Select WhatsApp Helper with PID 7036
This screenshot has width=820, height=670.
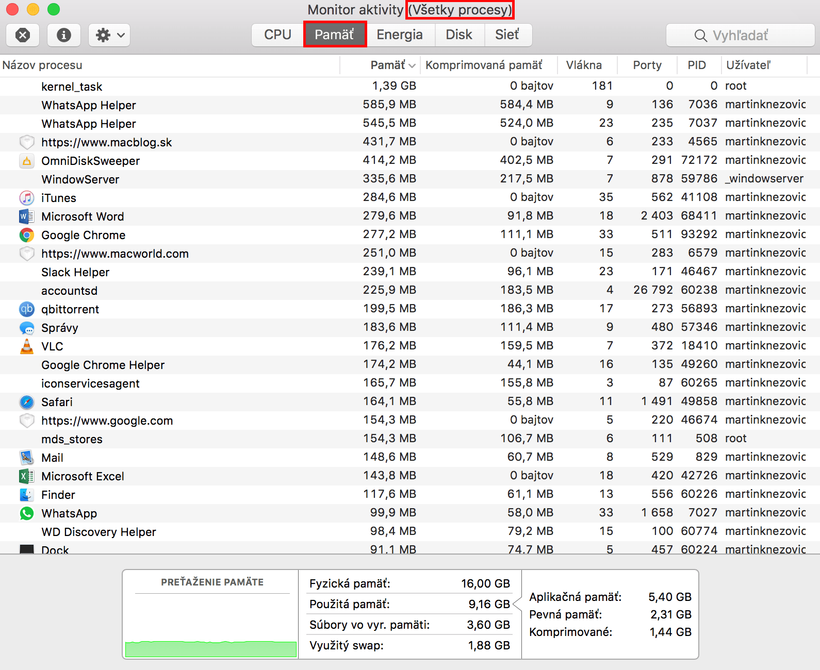tap(410, 105)
